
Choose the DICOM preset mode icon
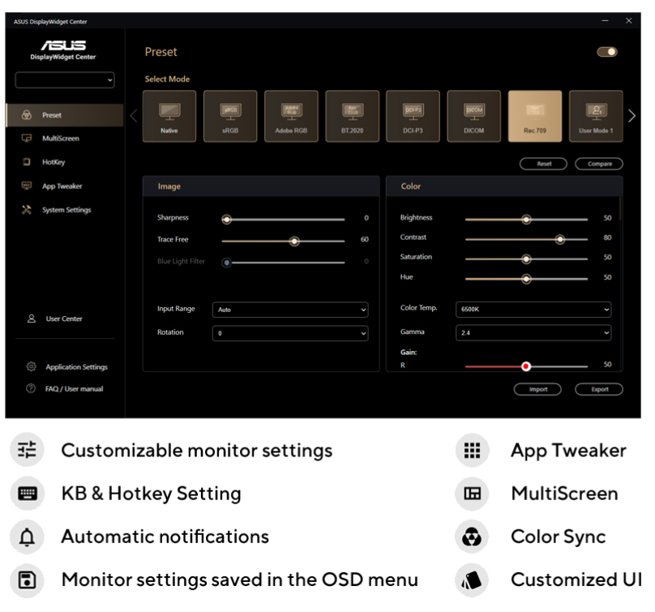[474, 116]
